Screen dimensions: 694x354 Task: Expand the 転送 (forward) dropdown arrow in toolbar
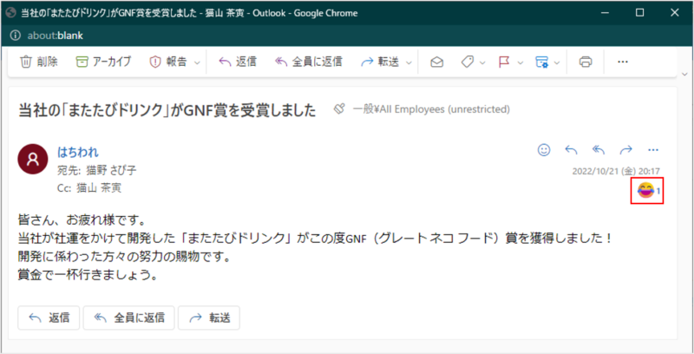click(x=407, y=62)
